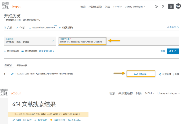Click the 更多 three-dot menu icon
The image size is (182, 127).
tap(173, 74)
